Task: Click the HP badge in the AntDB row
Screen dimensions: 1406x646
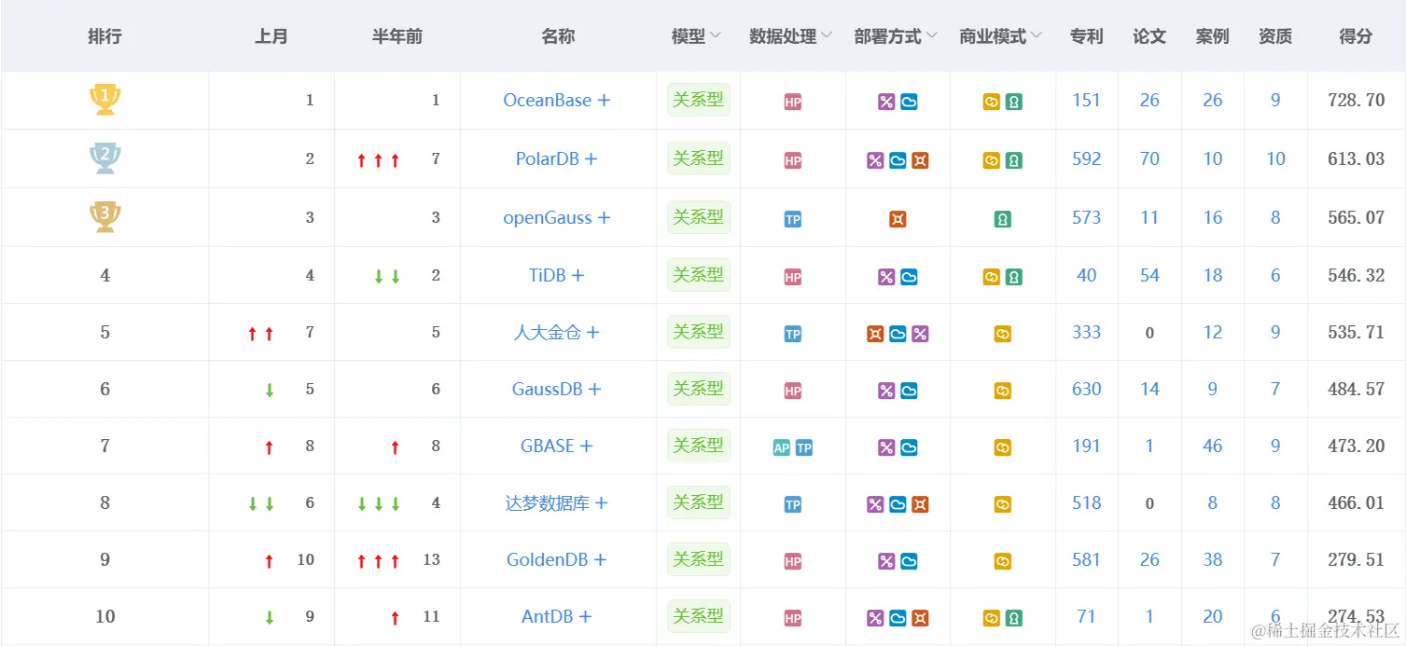Action: [x=793, y=619]
